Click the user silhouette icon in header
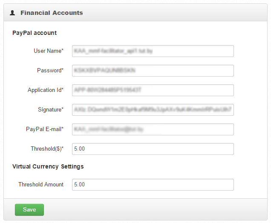 tap(12, 13)
